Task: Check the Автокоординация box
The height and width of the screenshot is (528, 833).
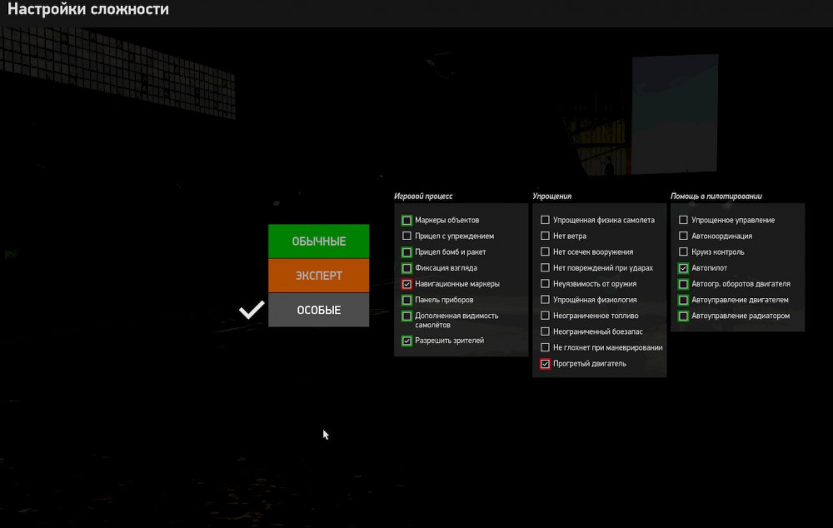Action: coord(683,236)
